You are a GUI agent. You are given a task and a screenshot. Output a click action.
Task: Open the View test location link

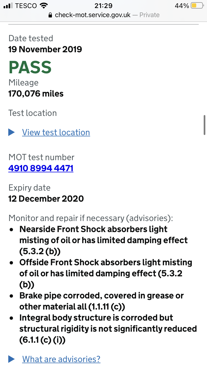click(56, 132)
